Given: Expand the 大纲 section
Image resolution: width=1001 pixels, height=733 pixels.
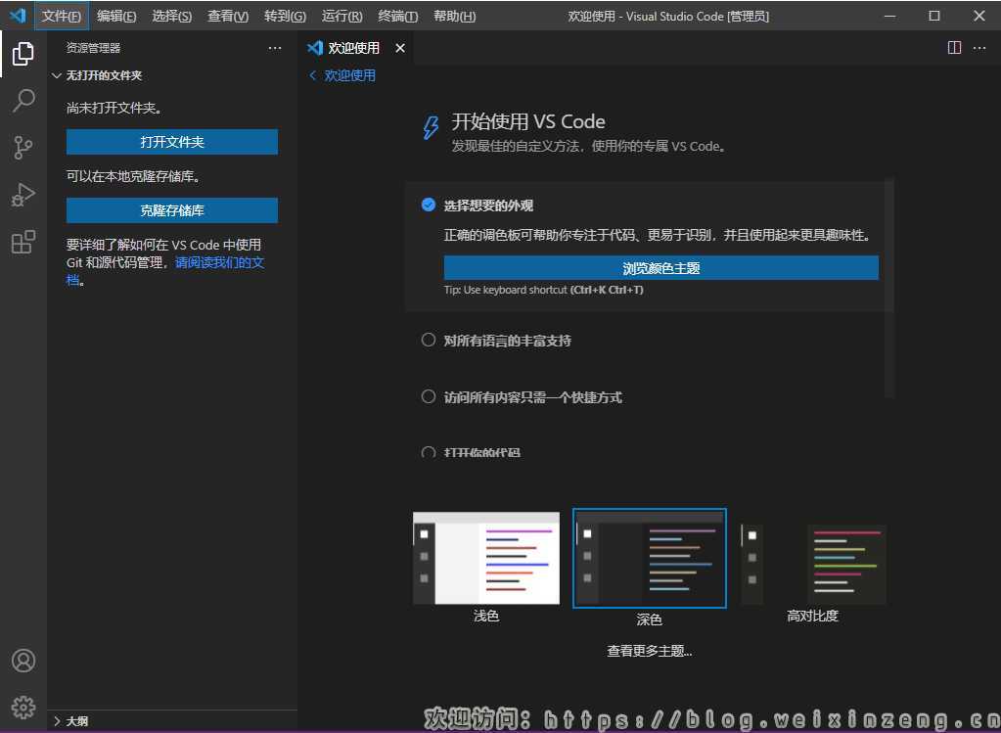Looking at the screenshot, I should pos(56,721).
